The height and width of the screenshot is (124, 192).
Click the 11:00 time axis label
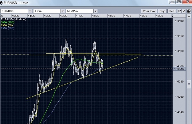[x=32, y=16]
